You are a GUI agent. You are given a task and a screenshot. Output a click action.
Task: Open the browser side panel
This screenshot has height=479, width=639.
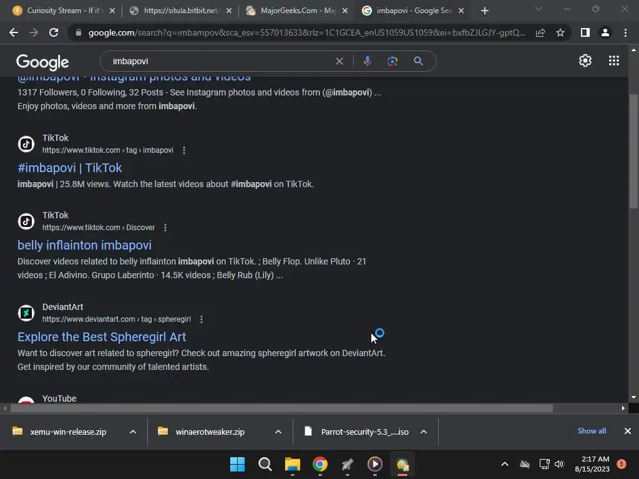pos(585,32)
